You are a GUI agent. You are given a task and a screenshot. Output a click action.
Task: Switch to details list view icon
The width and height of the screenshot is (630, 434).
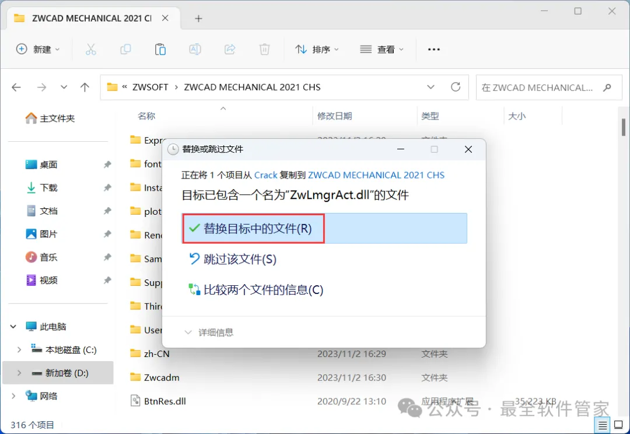[603, 425]
